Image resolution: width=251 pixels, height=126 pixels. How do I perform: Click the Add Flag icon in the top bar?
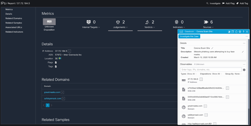click(x=223, y=3)
